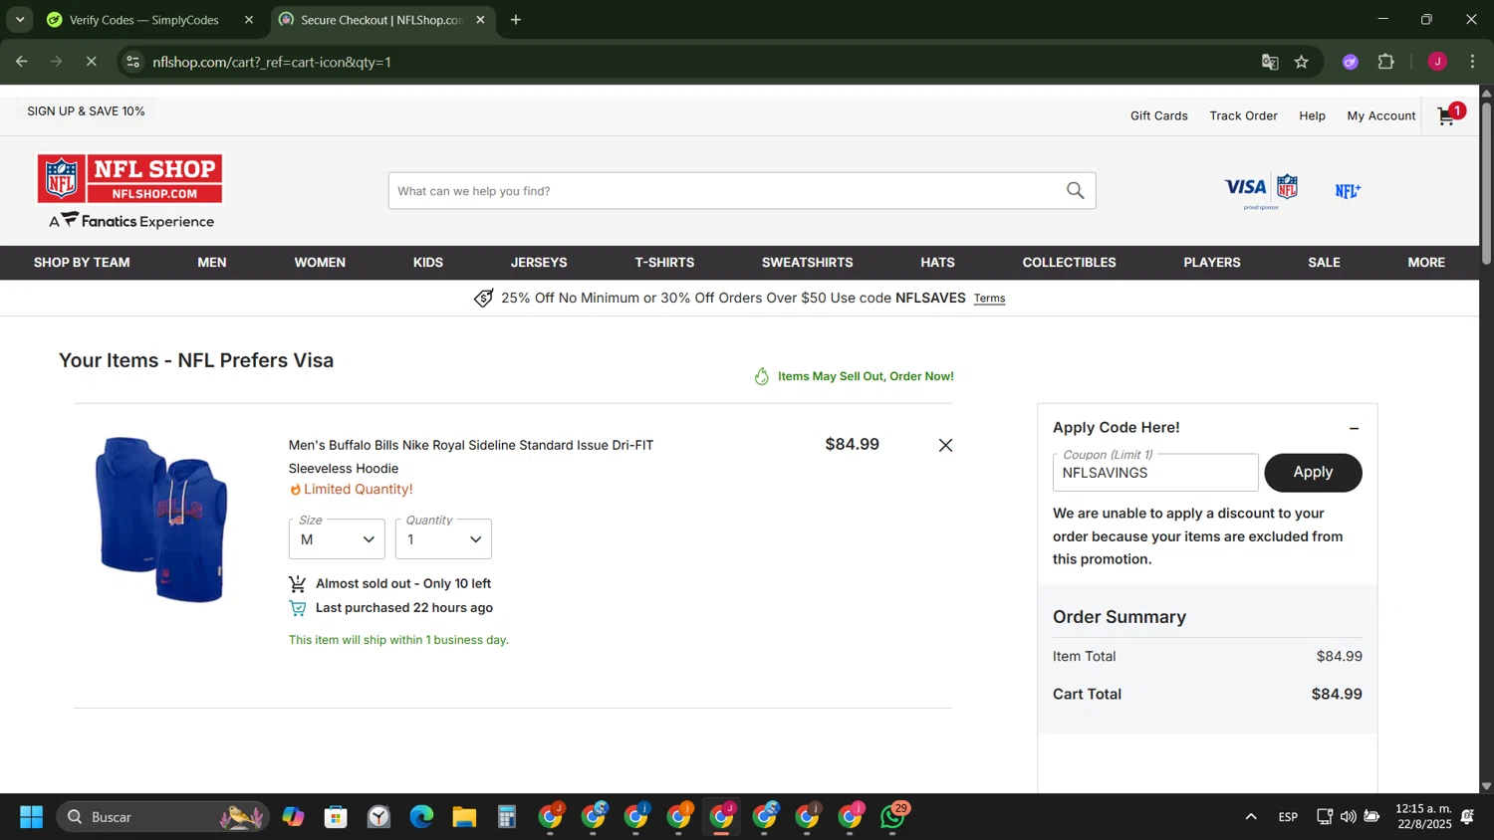Open the JERSEYS menu
The width and height of the screenshot is (1494, 840).
coord(539,263)
